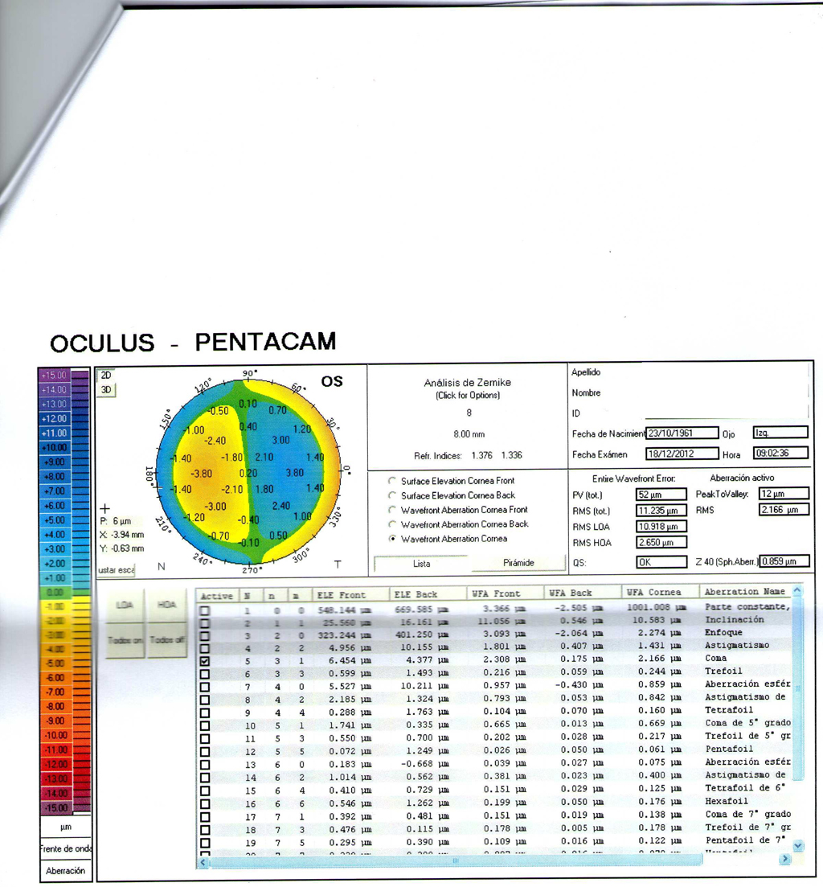This screenshot has width=823, height=887.
Task: Open Análisis de Zernike options
Action: [x=468, y=388]
